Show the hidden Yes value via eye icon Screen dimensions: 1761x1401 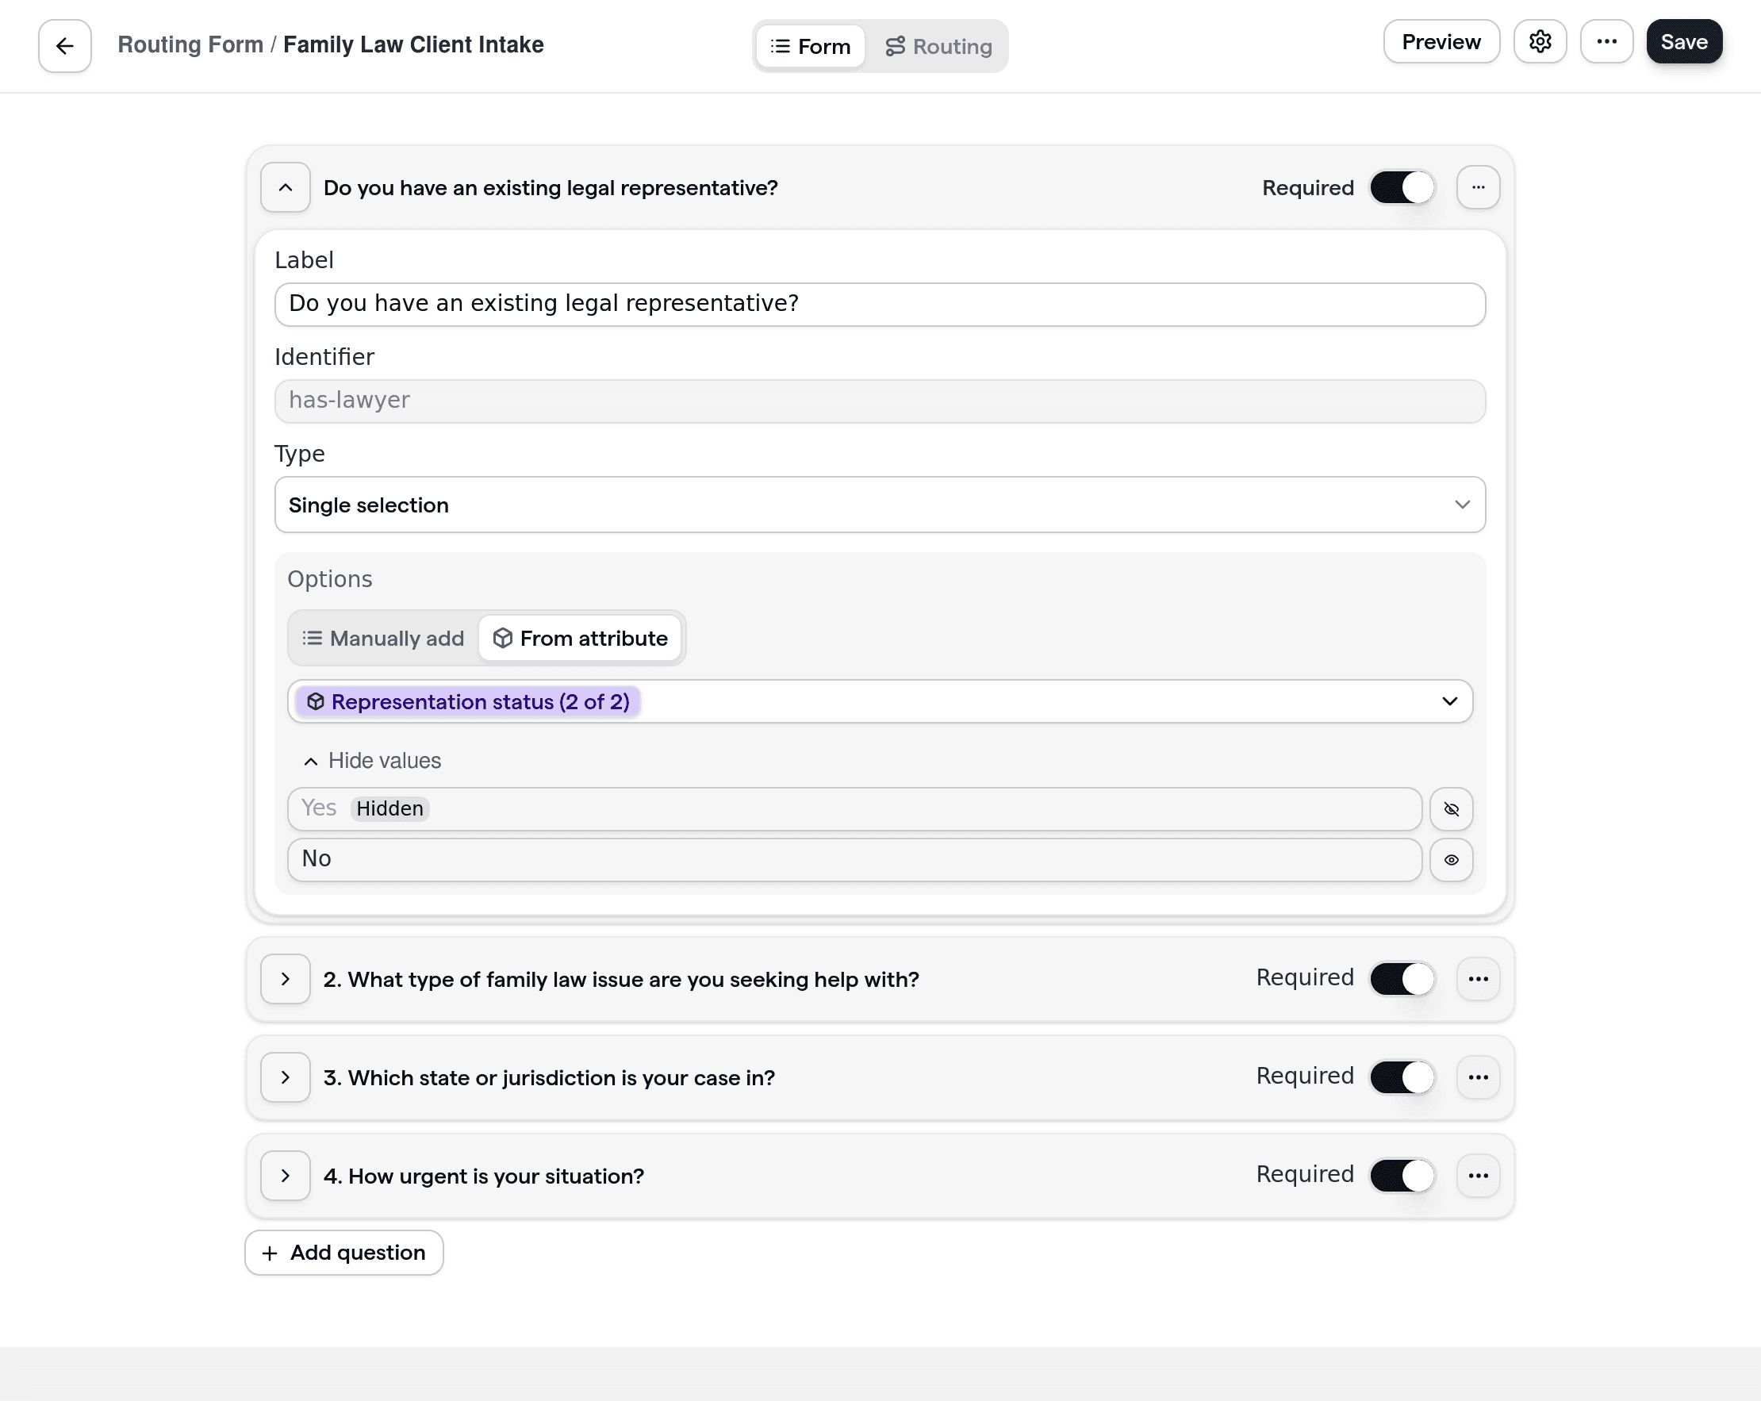(1452, 808)
